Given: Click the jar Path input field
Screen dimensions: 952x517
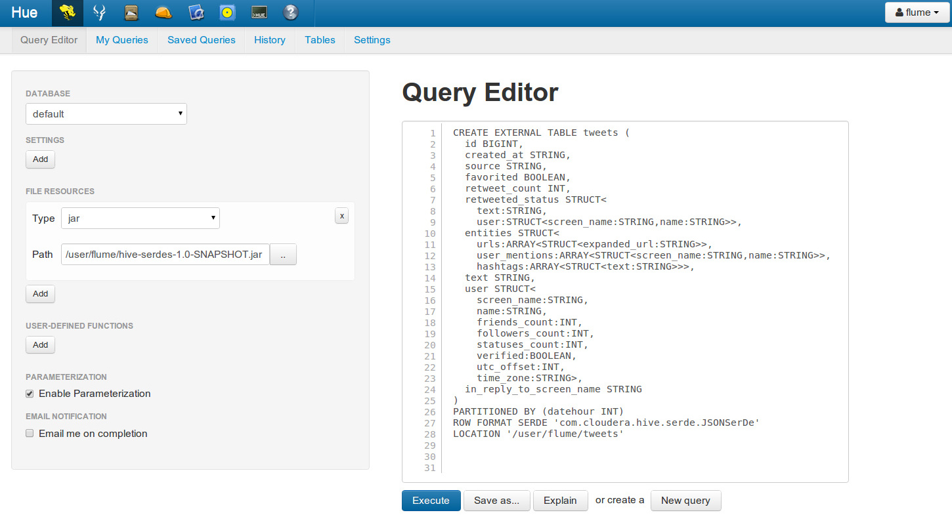Looking at the screenshot, I should tap(165, 255).
